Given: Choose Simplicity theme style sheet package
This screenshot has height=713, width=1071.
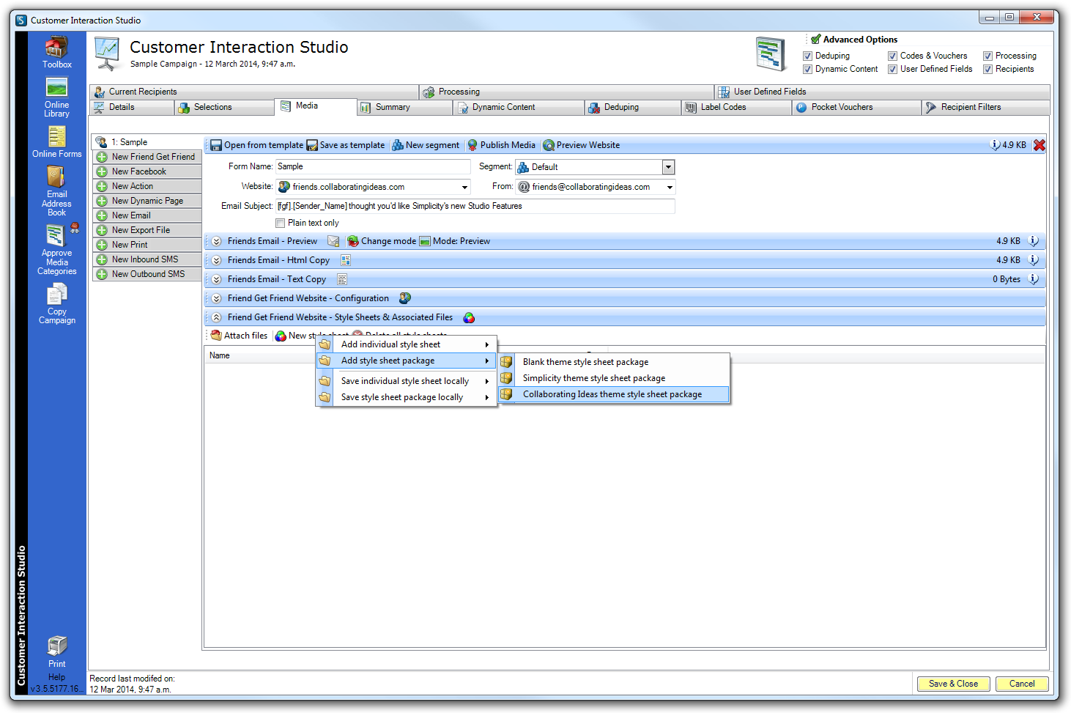Looking at the screenshot, I should [614, 378].
